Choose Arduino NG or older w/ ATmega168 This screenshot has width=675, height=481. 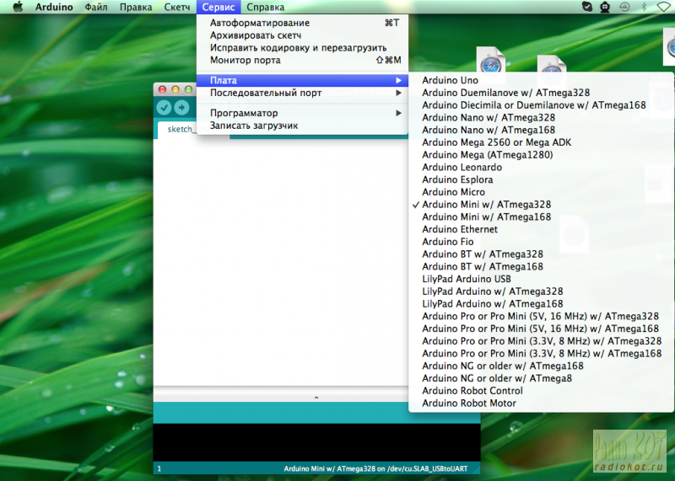pyautogui.click(x=541, y=366)
